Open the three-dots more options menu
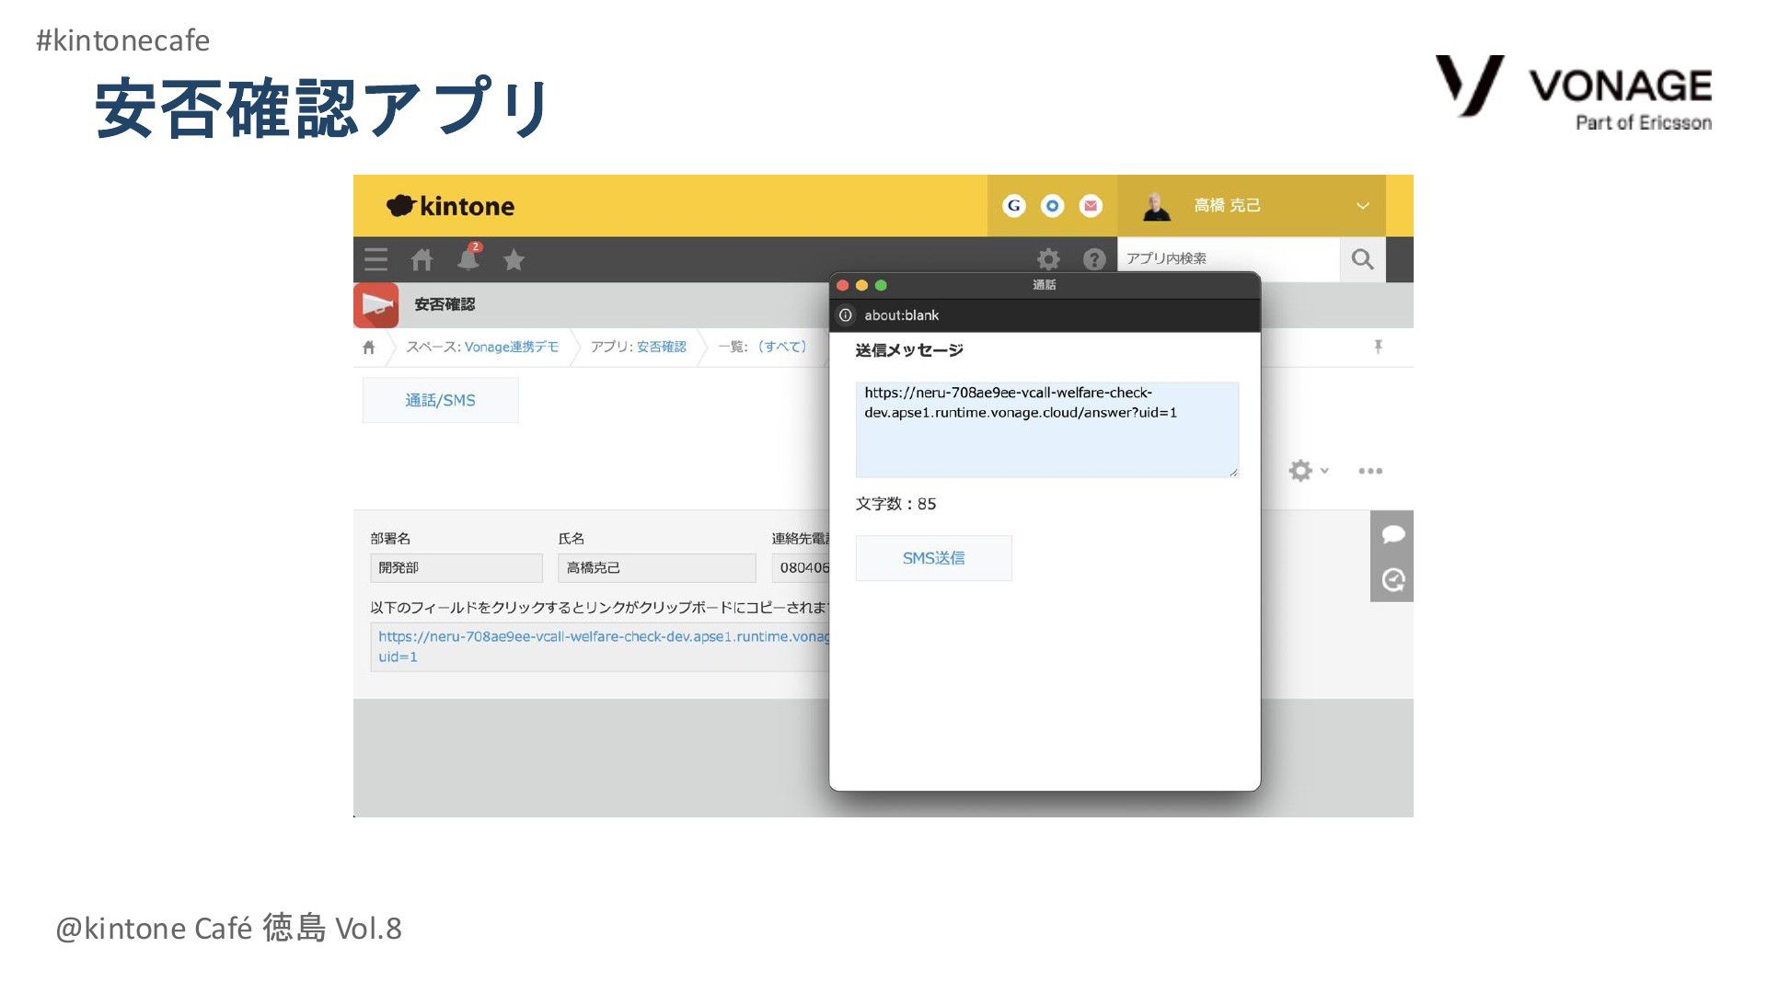 tap(1370, 471)
